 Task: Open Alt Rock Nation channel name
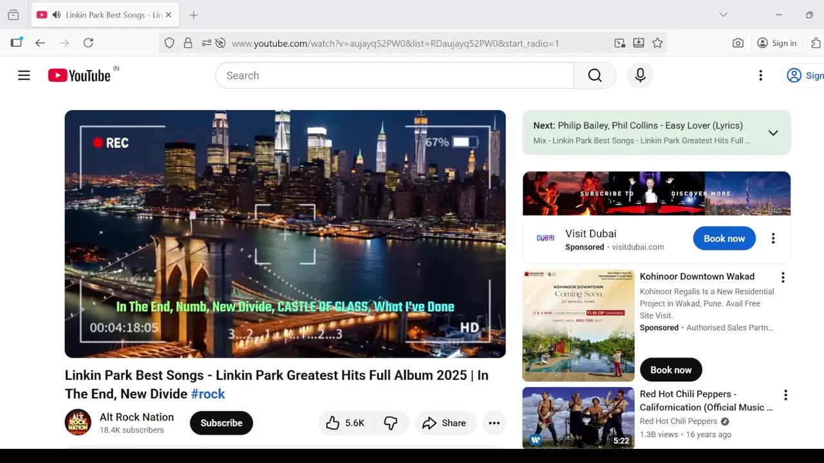[136, 417]
